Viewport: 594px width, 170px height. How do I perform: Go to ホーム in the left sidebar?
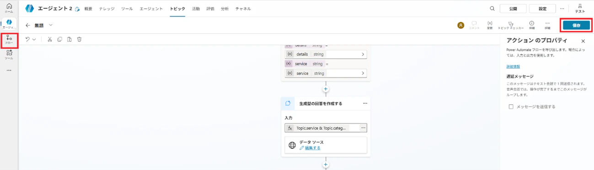(9, 8)
